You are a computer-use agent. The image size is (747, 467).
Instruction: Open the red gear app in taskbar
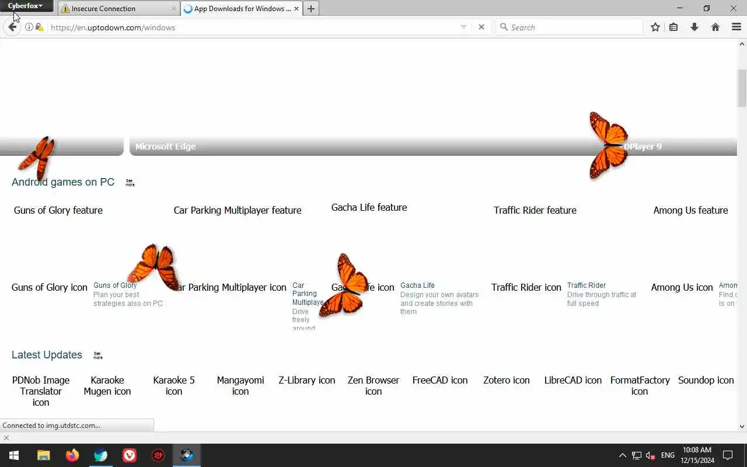[158, 455]
